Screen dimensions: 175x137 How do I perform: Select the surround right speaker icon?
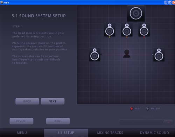coord(159,55)
